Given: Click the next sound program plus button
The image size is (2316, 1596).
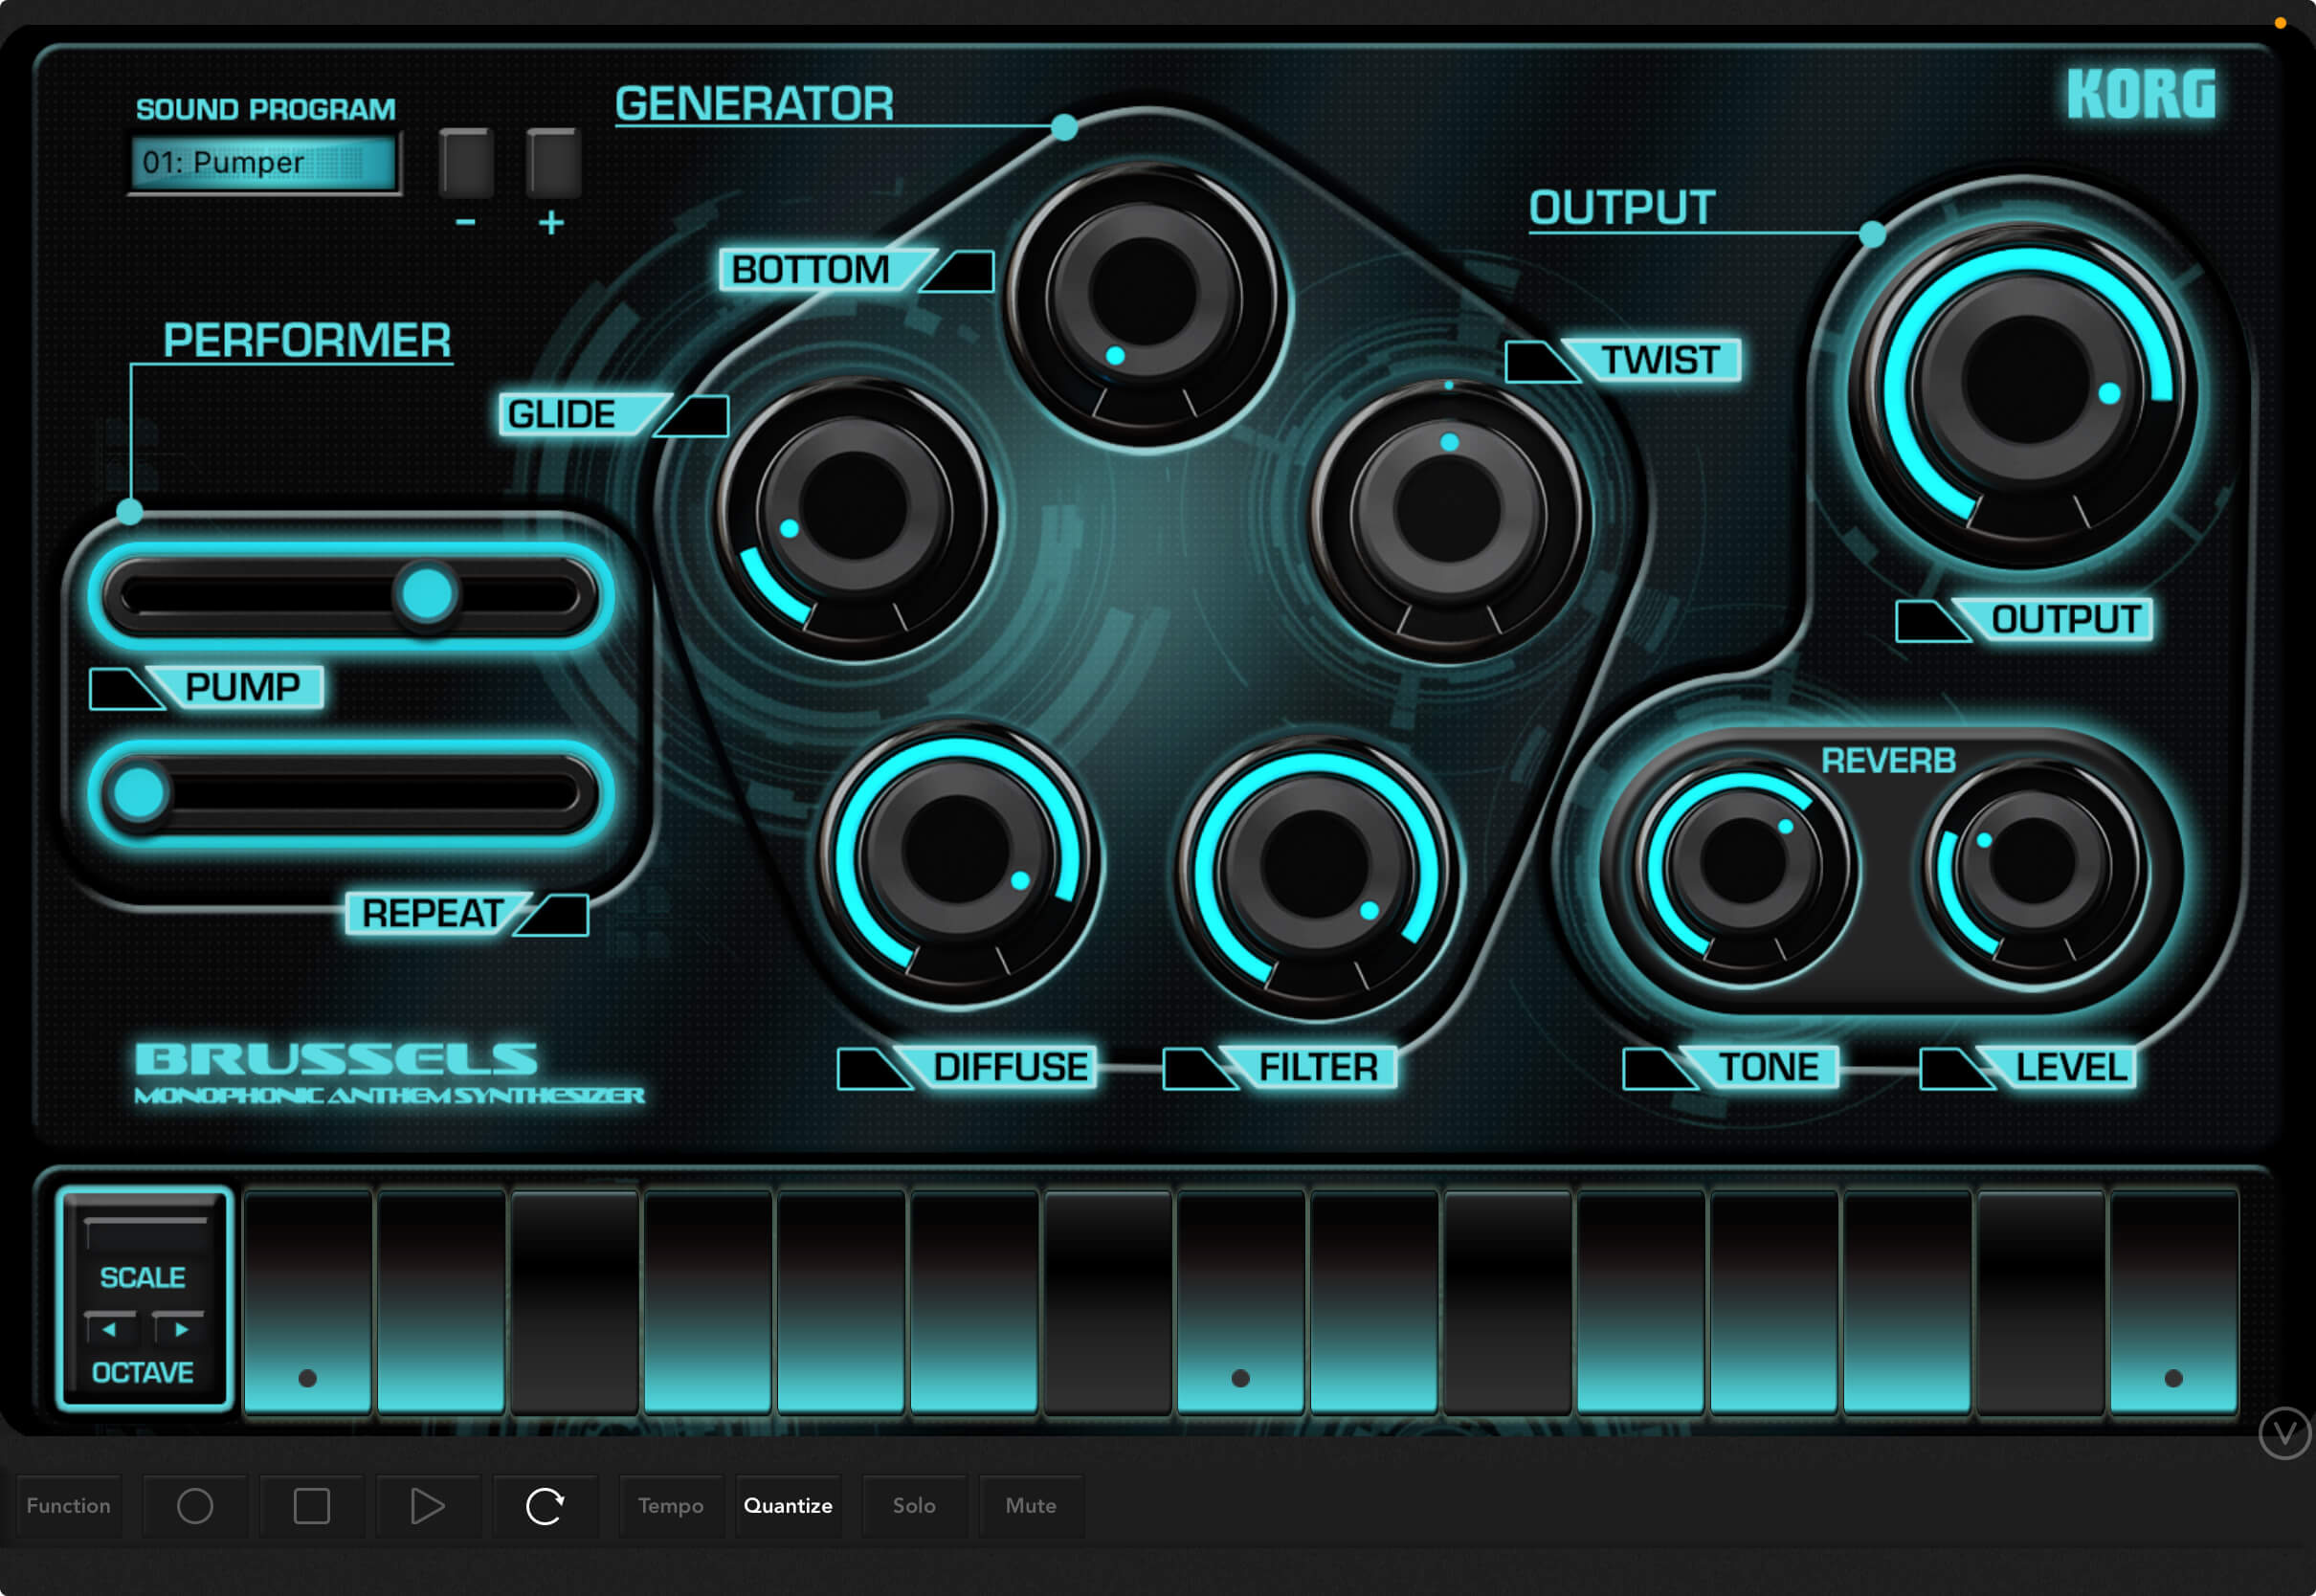Looking at the screenshot, I should 553,163.
